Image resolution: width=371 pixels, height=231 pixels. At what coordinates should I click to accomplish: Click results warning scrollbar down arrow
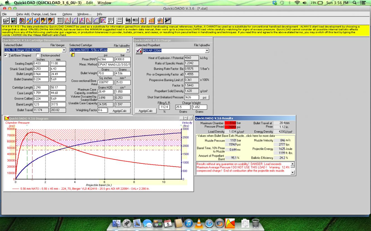point(292,172)
